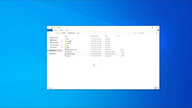Viewport: 192px width, 108px height.
Task: Click the libtcc.dll file icon
Action: click(x=66, y=52)
